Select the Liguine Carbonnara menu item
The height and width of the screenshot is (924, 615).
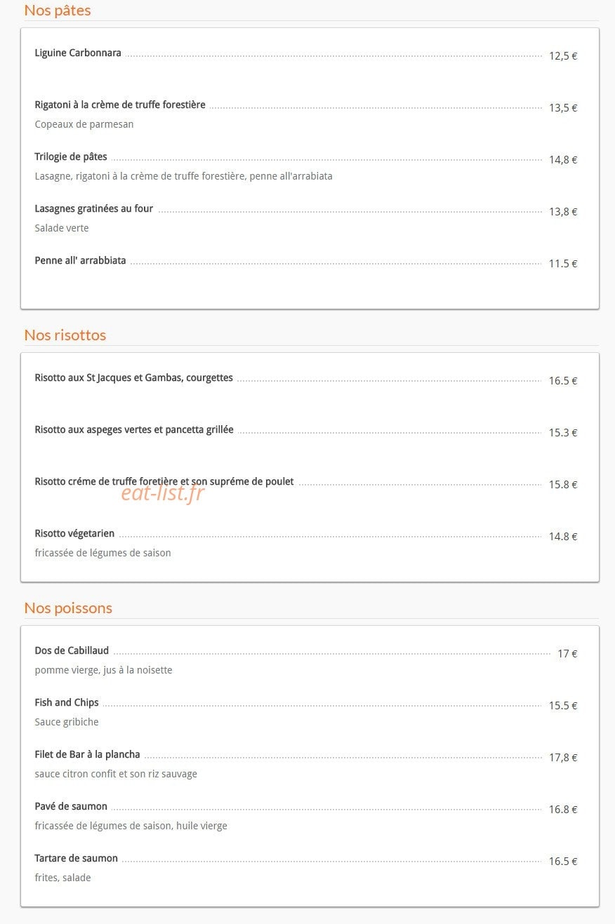[78, 53]
